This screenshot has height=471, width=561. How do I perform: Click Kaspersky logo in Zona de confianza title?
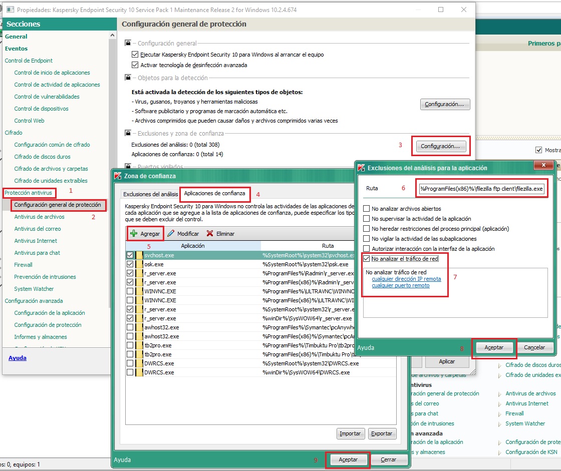coord(118,176)
